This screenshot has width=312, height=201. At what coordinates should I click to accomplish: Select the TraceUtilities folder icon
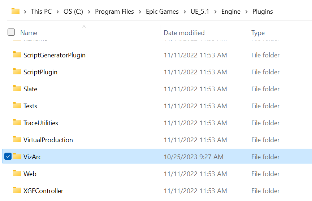tap(17, 123)
